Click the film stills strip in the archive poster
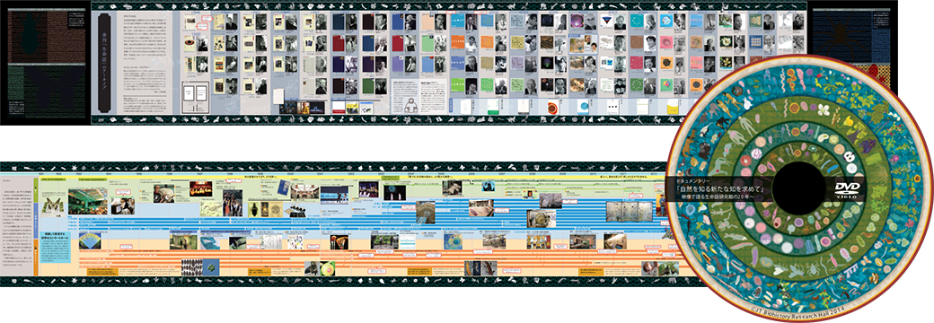This screenshot has height=323, width=934. pos(303,108)
